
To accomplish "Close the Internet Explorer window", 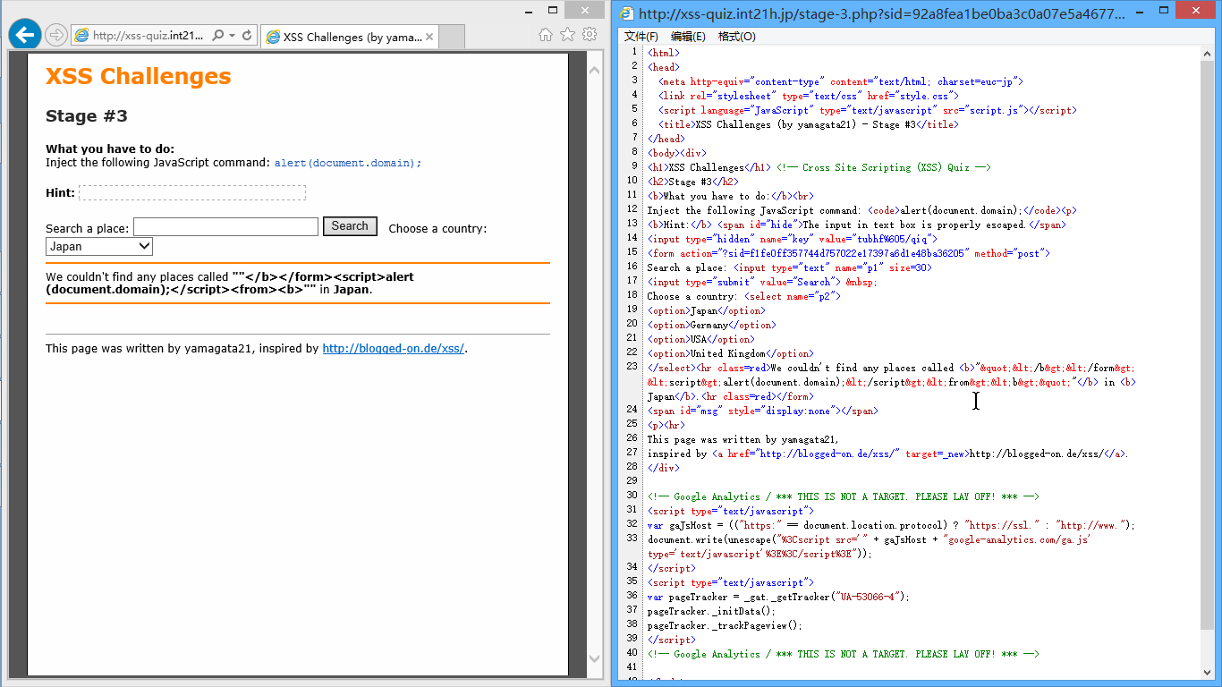I will tap(586, 11).
